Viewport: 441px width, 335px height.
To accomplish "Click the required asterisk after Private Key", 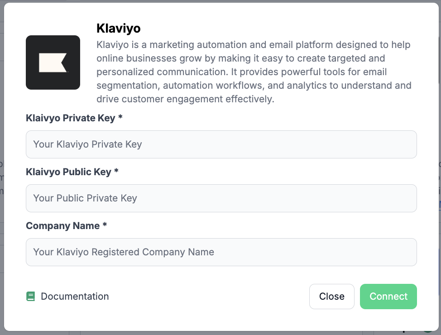I will (x=120, y=118).
